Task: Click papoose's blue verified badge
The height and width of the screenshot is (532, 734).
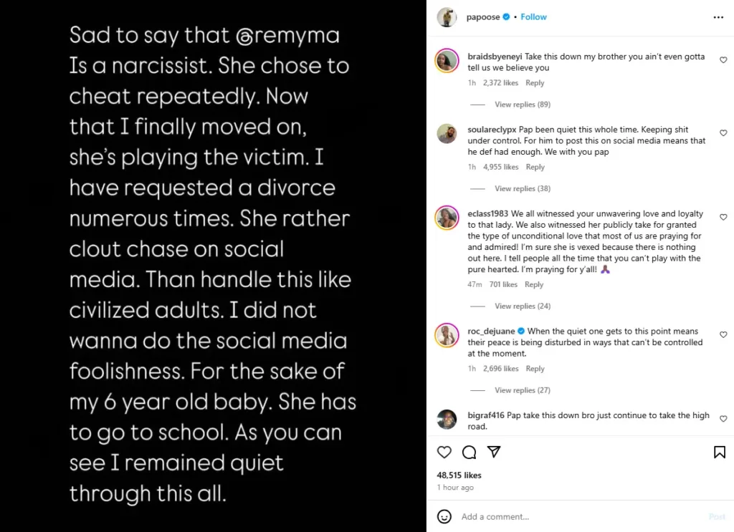Action: (x=506, y=16)
